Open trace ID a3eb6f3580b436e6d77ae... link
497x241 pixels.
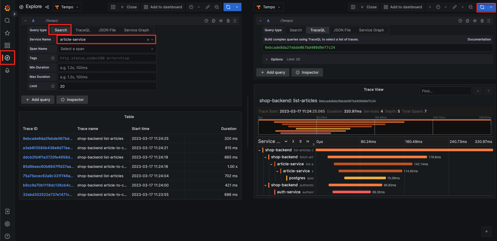point(48,148)
